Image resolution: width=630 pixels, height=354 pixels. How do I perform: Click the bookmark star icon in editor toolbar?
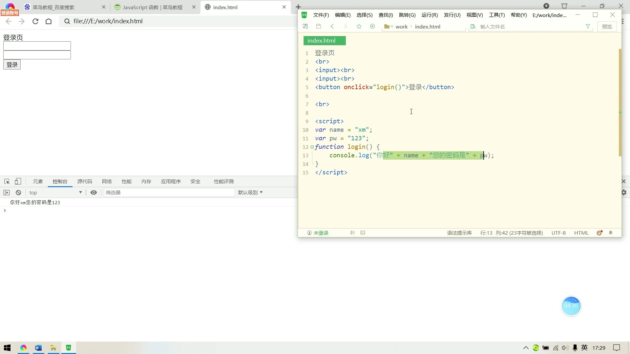coord(359,26)
